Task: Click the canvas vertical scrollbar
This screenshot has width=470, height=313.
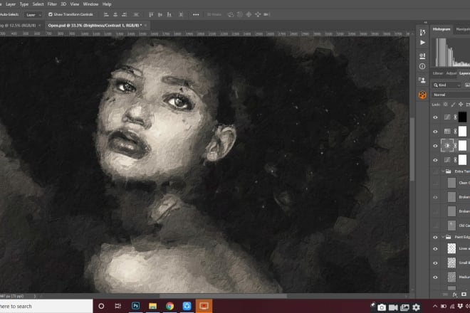Action: [412, 149]
